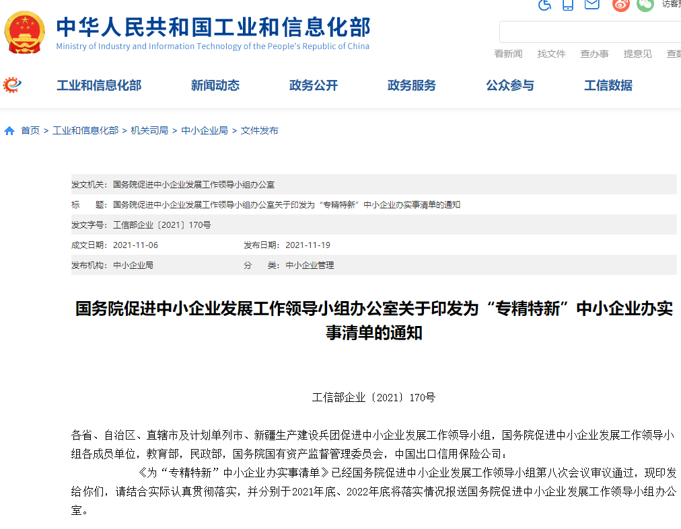Click the email envelope icon
Screen dimensions: 681x529
click(592, 5)
